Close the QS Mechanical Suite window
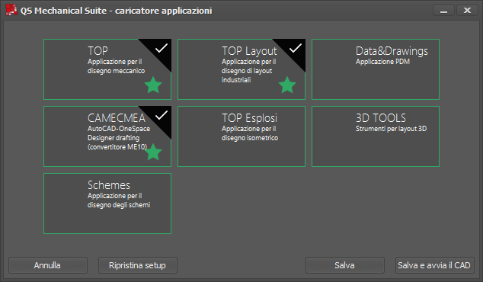 coord(467,11)
